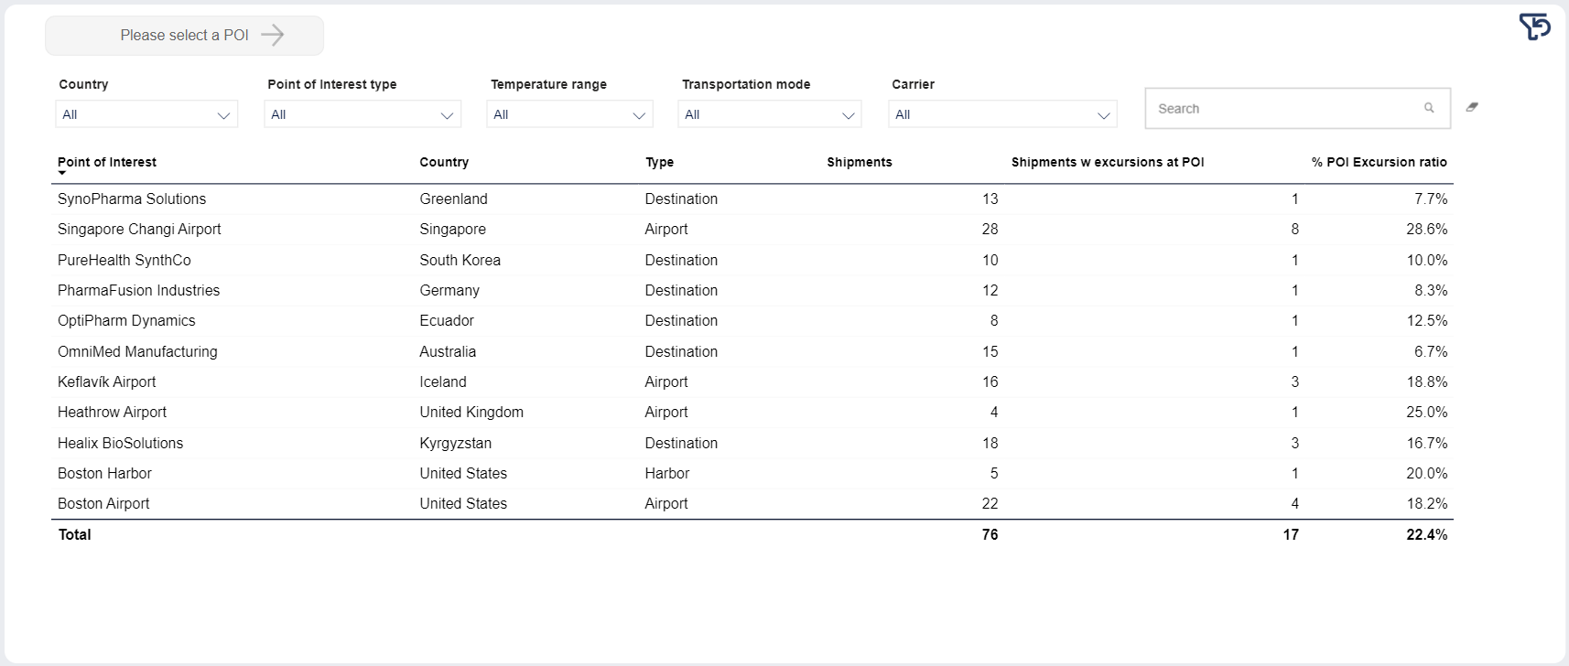Click the 28.6% excursion ratio value
Image resolution: width=1569 pixels, height=666 pixels.
click(x=1427, y=229)
